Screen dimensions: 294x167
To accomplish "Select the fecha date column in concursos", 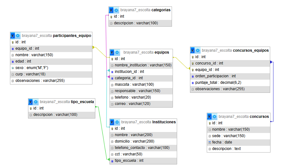I will [x=222, y=142].
